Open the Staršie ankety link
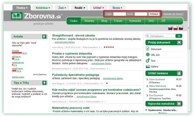 (18, 77)
